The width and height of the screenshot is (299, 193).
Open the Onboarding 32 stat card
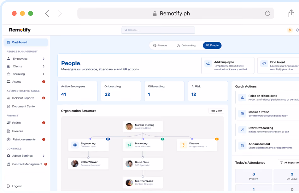click(121, 91)
